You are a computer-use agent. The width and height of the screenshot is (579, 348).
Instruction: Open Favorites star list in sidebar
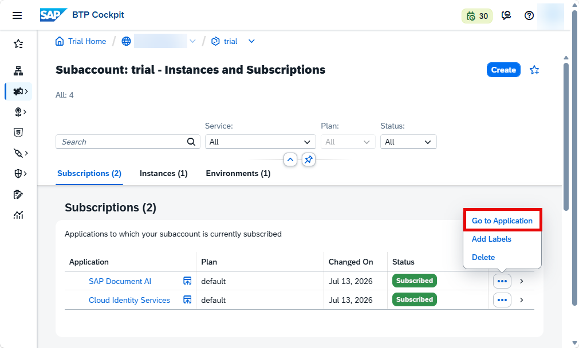point(18,44)
